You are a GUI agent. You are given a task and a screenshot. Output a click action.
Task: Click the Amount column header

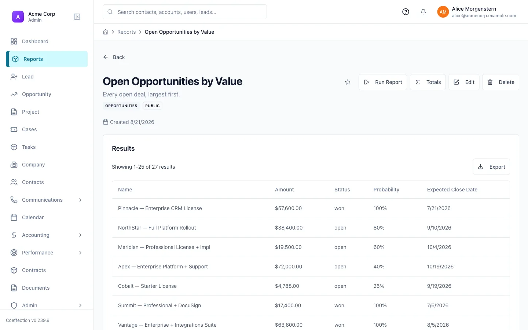(284, 190)
